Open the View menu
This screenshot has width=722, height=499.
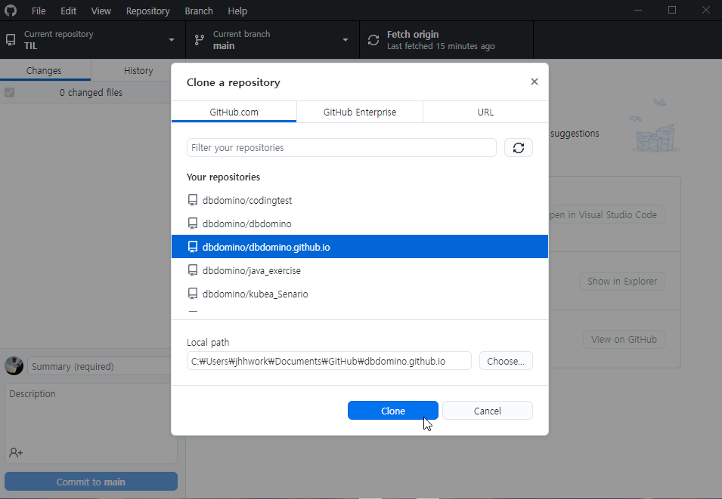(101, 11)
